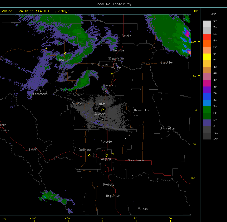Click the Blackfalds map label
The image size is (227, 222).
tap(116, 59)
